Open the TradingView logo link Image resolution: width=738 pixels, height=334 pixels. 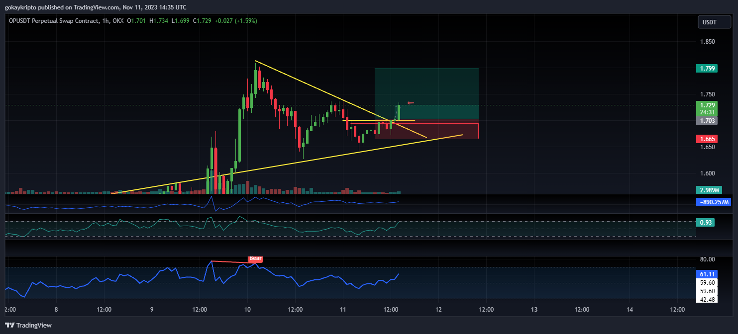click(28, 325)
